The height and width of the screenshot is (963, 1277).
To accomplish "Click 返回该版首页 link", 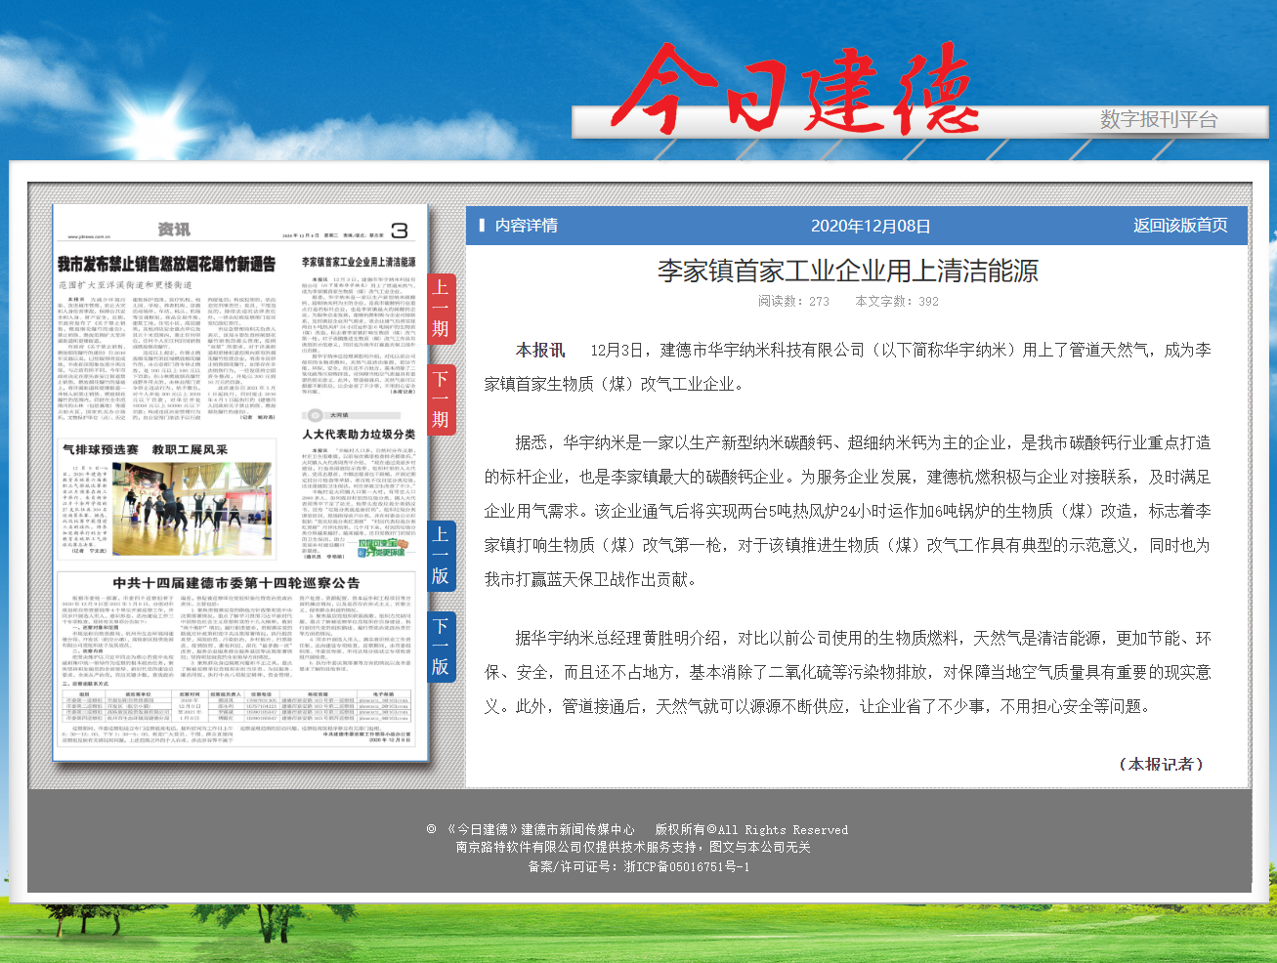I will 1179,226.
